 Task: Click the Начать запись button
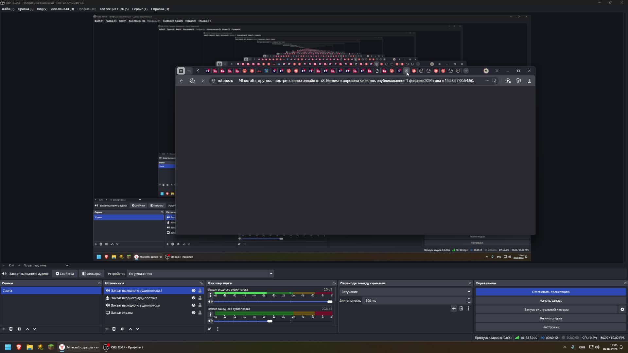(550, 301)
